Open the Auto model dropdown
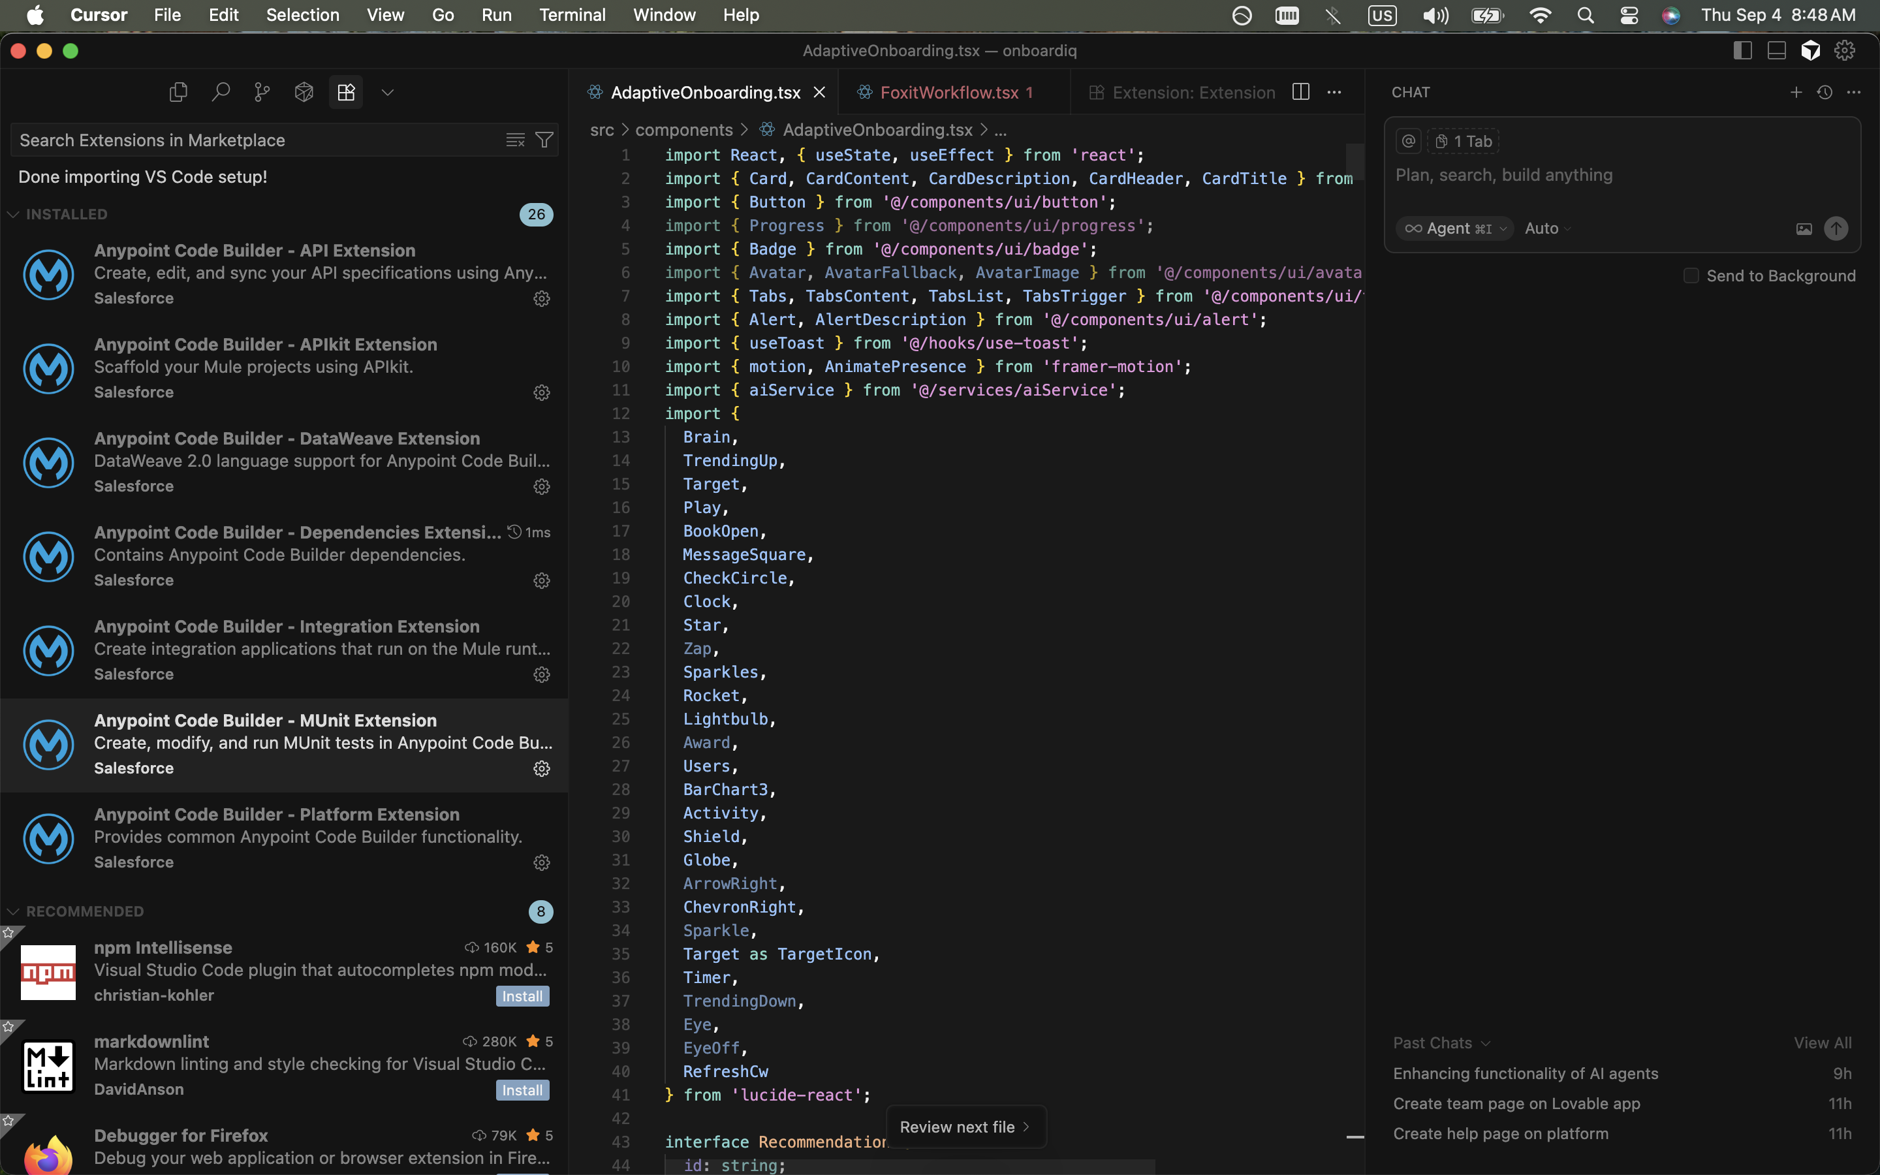The height and width of the screenshot is (1175, 1880). [x=1546, y=228]
